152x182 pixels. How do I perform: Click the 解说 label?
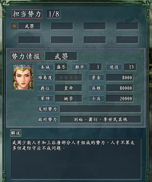point(16,133)
